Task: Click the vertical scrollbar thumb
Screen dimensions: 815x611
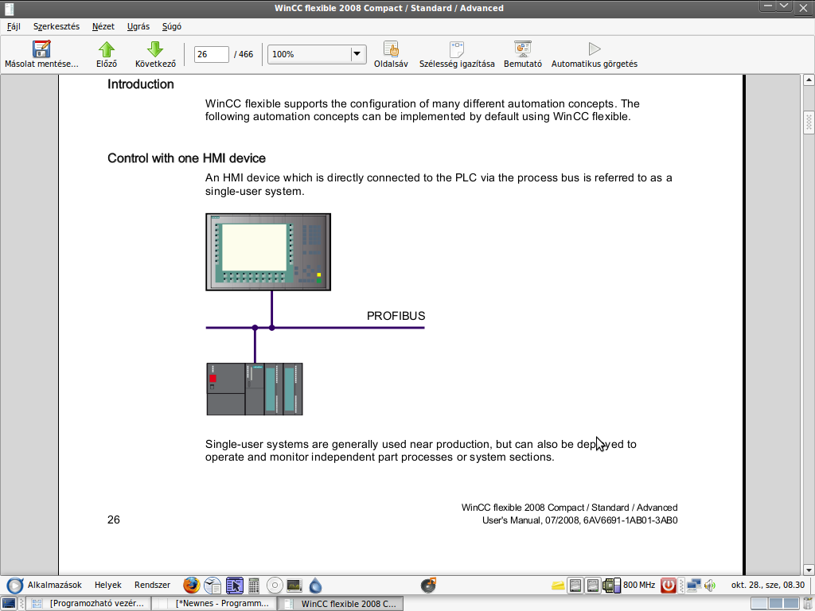Action: click(809, 122)
